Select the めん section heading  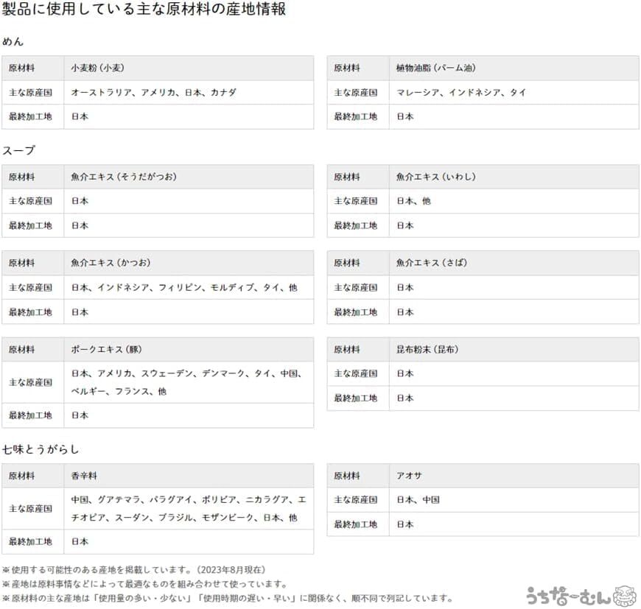tap(13, 41)
